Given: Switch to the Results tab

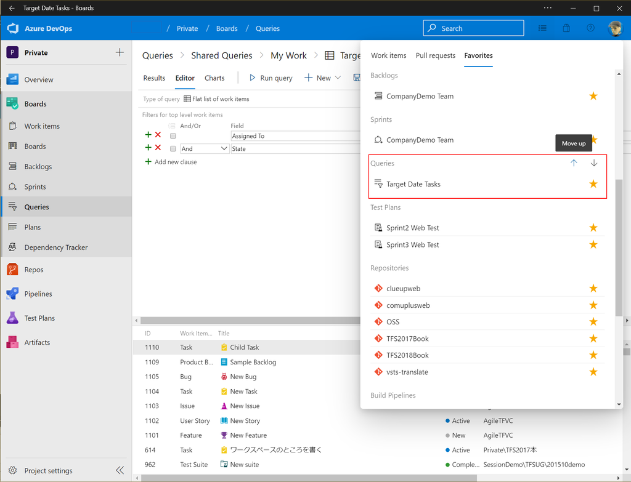Looking at the screenshot, I should [x=154, y=78].
